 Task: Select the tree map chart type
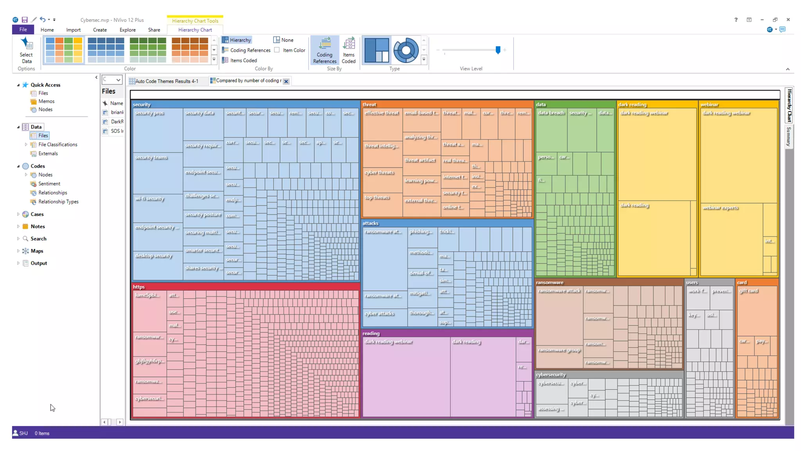(376, 50)
